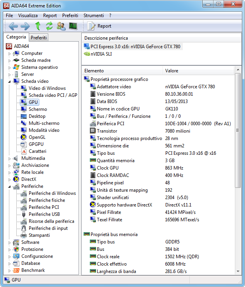The image size is (245, 287).
Task: Click the Report toolbar button
Action: [x=99, y=26]
